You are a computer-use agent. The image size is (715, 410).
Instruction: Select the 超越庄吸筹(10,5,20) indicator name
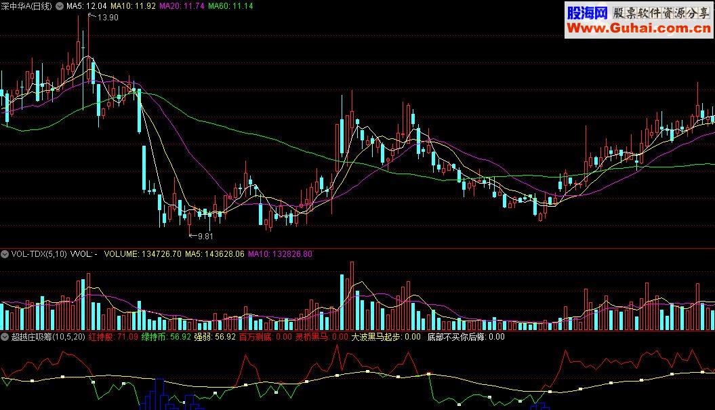(x=48, y=337)
